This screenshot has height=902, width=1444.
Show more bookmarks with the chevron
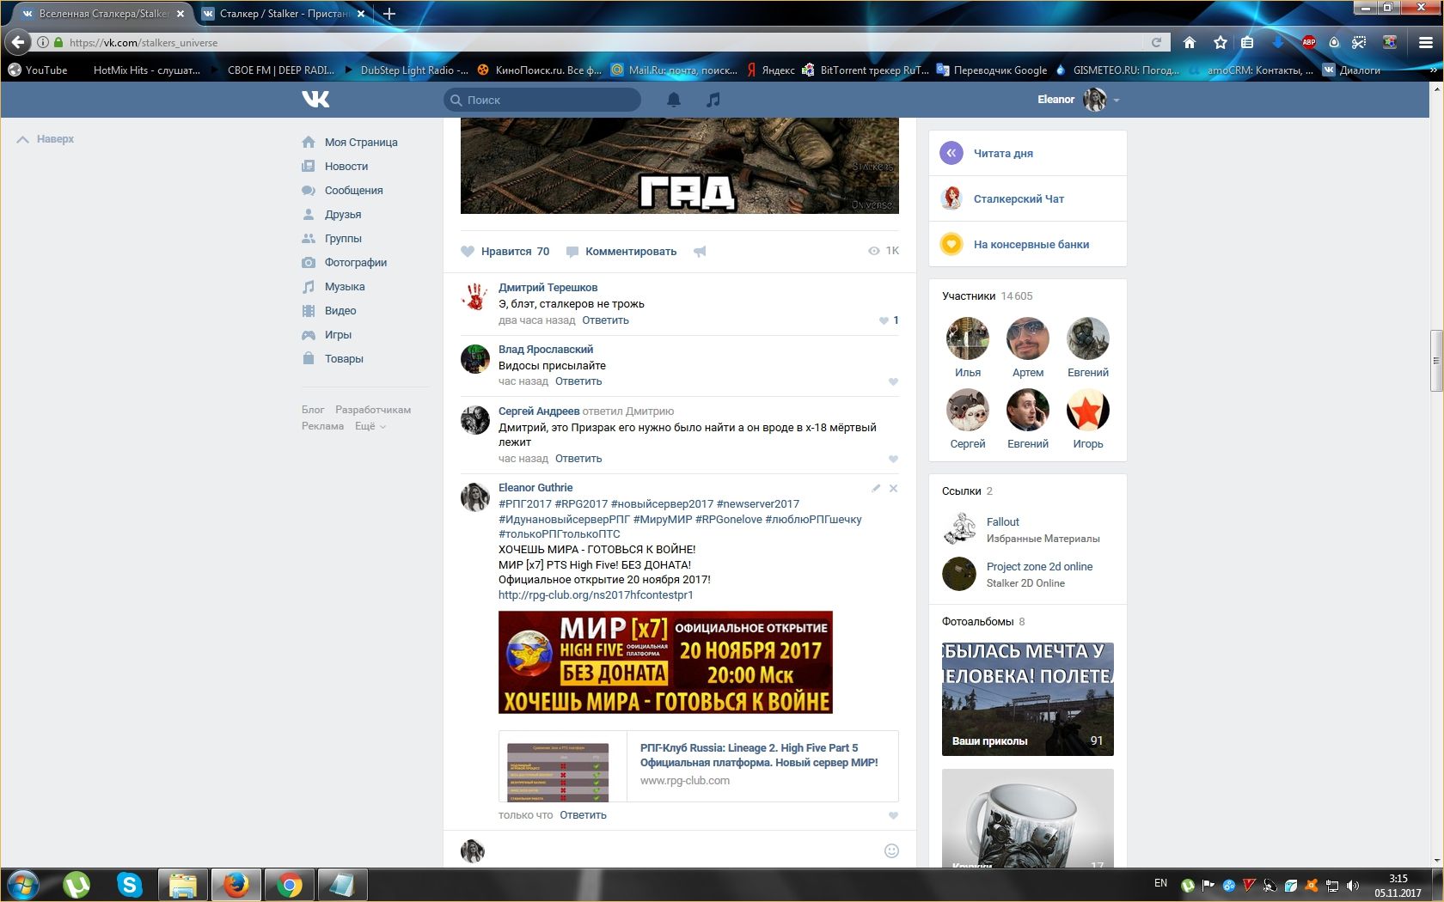tap(1434, 70)
